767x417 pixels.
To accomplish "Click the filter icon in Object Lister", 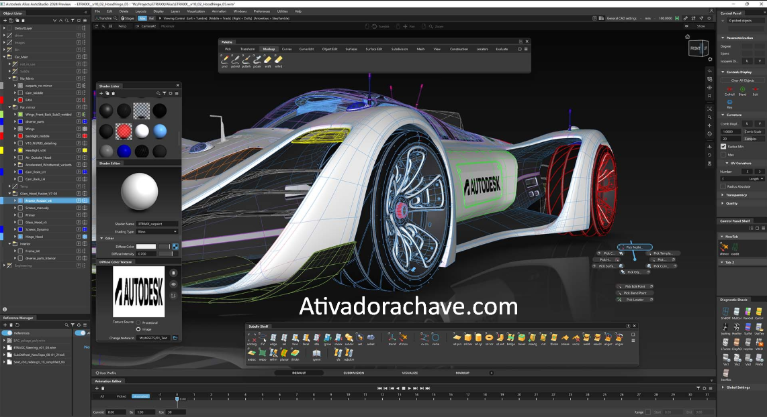I will point(73,21).
